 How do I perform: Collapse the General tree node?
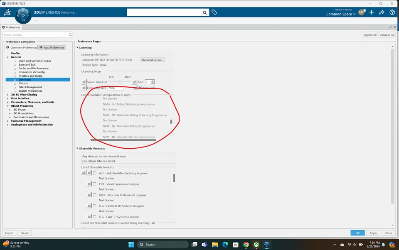7,57
